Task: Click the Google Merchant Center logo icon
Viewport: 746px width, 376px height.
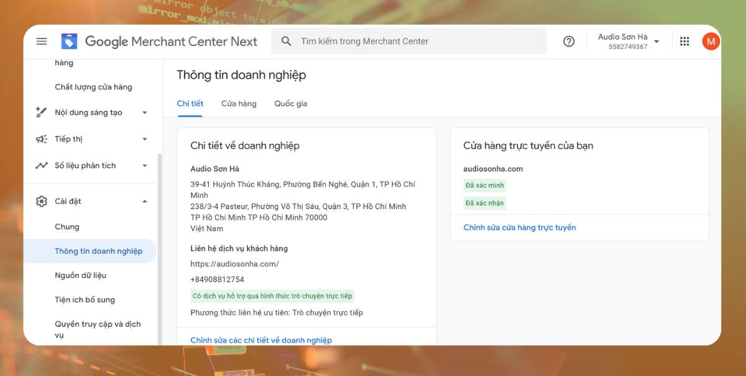Action: (x=69, y=42)
